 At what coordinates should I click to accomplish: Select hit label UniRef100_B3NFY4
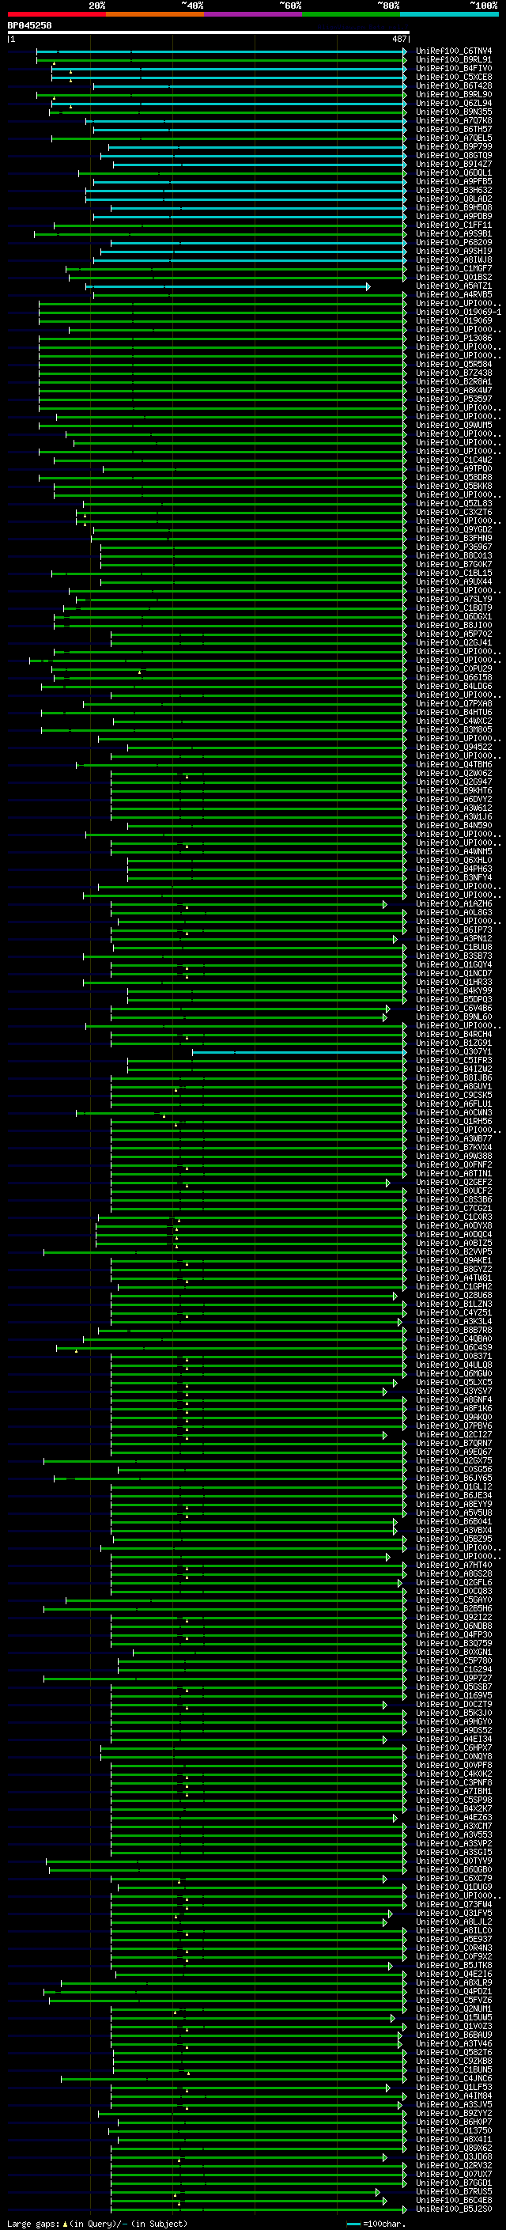click(454, 878)
